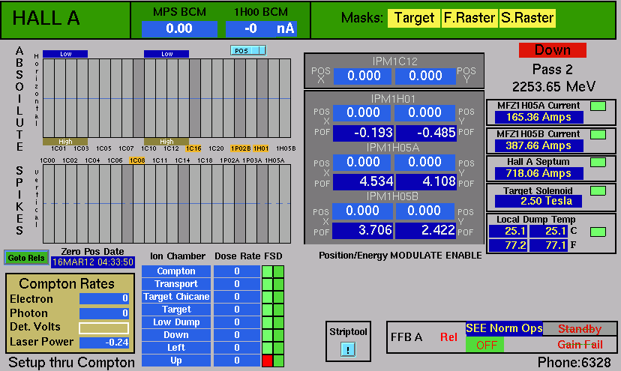Click the highlighted 1H01 BPM label
Viewport: 621px width, 371px height.
[261, 148]
